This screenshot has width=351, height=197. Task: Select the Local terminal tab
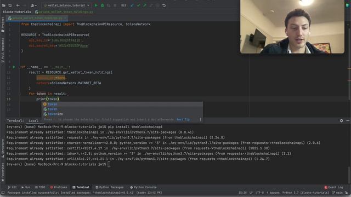click(x=33, y=120)
